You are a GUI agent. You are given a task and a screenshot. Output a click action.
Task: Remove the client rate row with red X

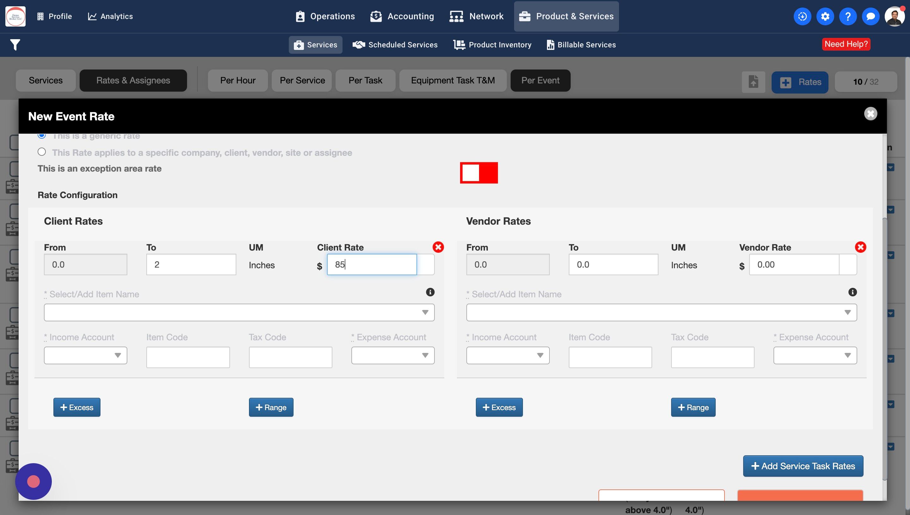click(438, 247)
